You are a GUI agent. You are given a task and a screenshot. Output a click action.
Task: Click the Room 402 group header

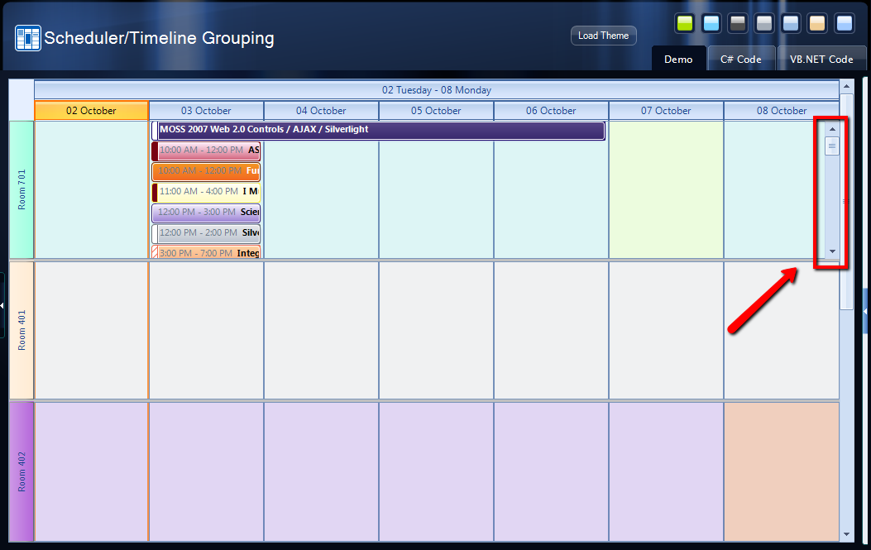[22, 471]
